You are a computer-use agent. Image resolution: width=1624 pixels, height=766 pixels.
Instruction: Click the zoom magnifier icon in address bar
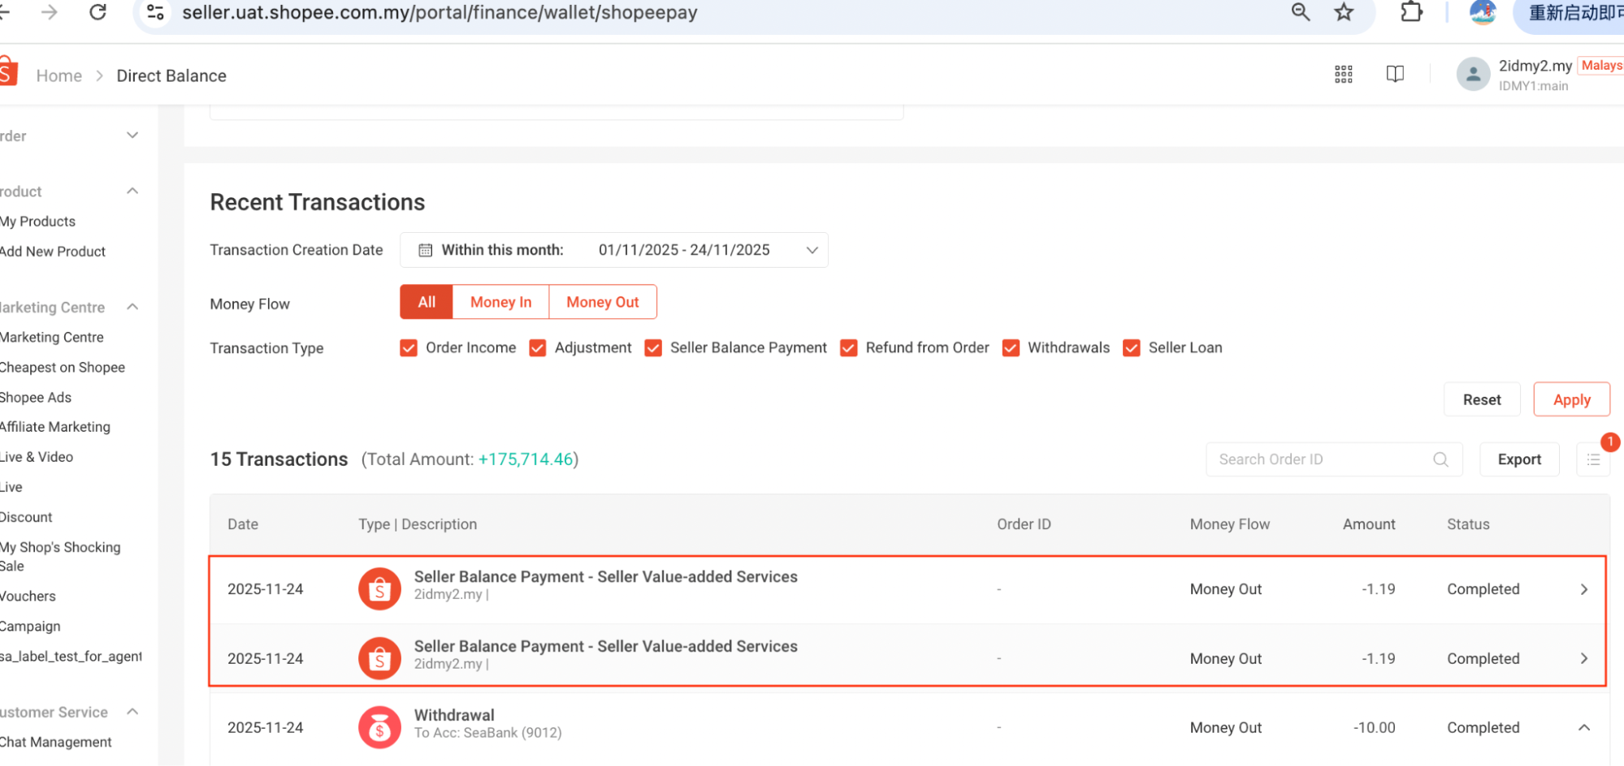pos(1300,12)
